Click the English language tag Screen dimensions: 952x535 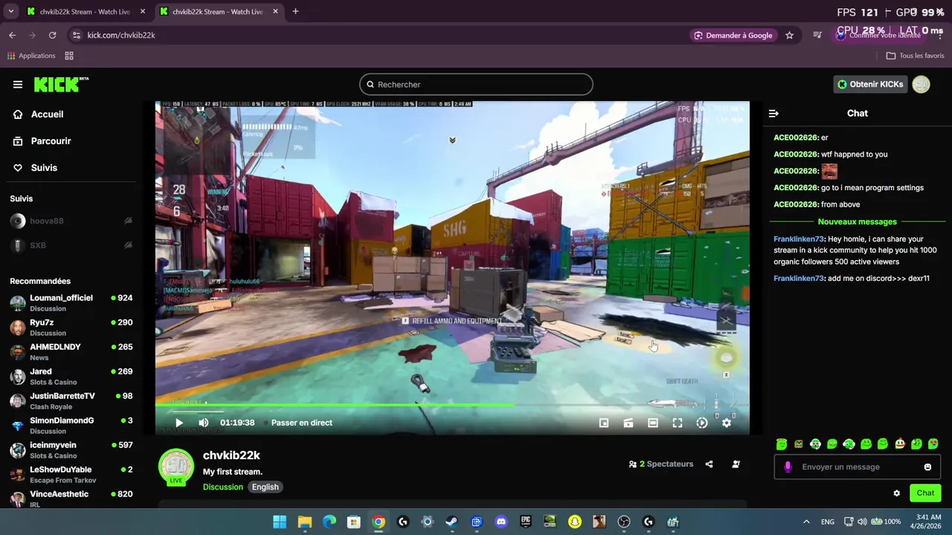click(x=265, y=487)
